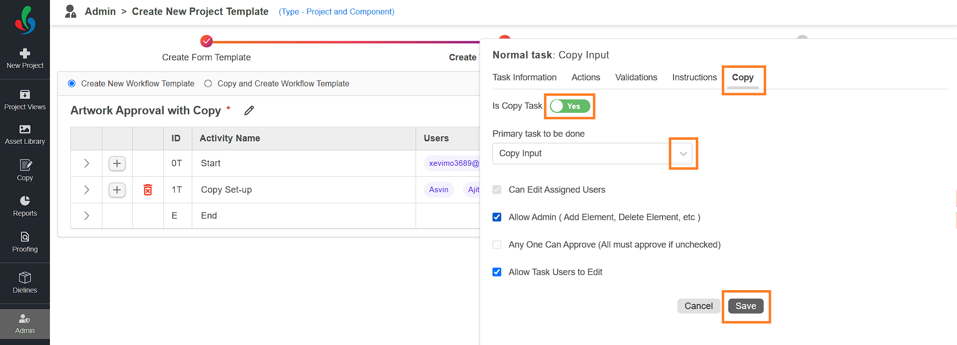Image resolution: width=957 pixels, height=345 pixels.
Task: Click the 1T ID cell
Action: coord(177,190)
